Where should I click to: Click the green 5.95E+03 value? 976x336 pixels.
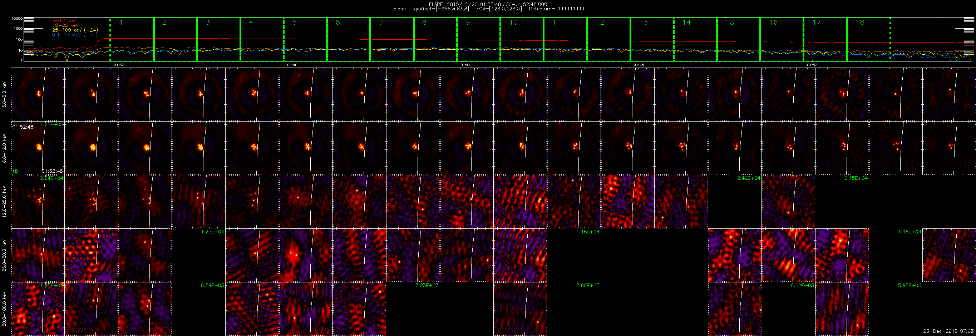point(909,285)
